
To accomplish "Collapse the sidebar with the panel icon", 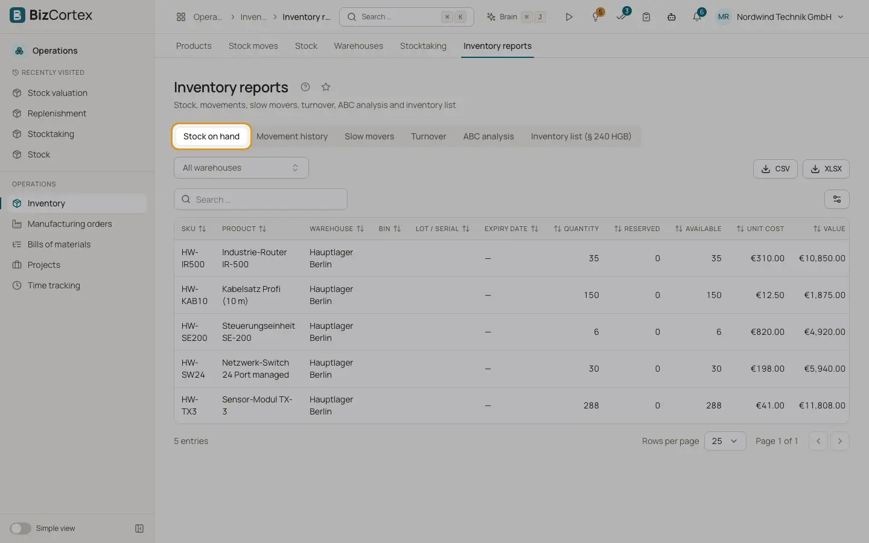I will [x=139, y=529].
